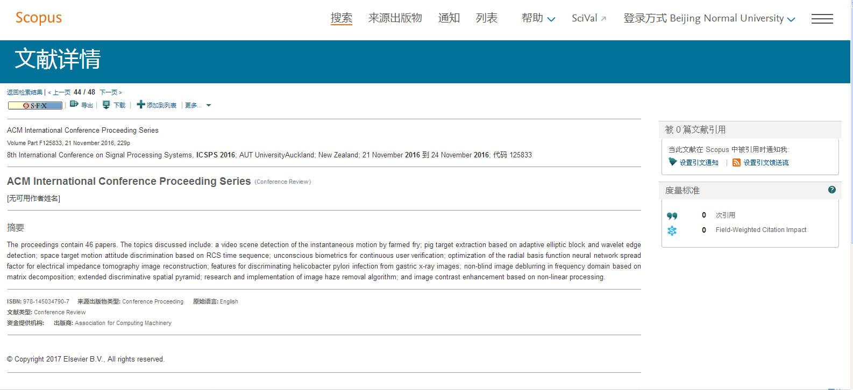Image resolution: width=853 pixels, height=390 pixels.
Task: Click the 摘要 abstract heading
Action: click(x=16, y=227)
